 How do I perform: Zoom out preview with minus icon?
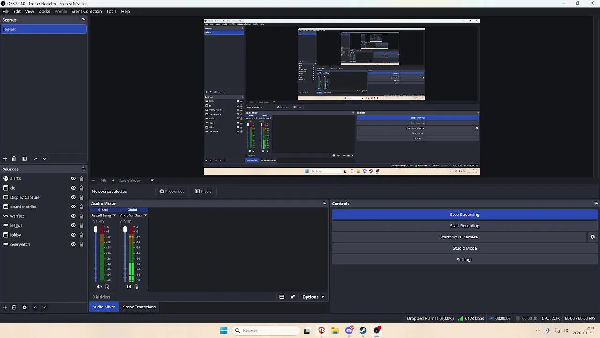[93, 180]
